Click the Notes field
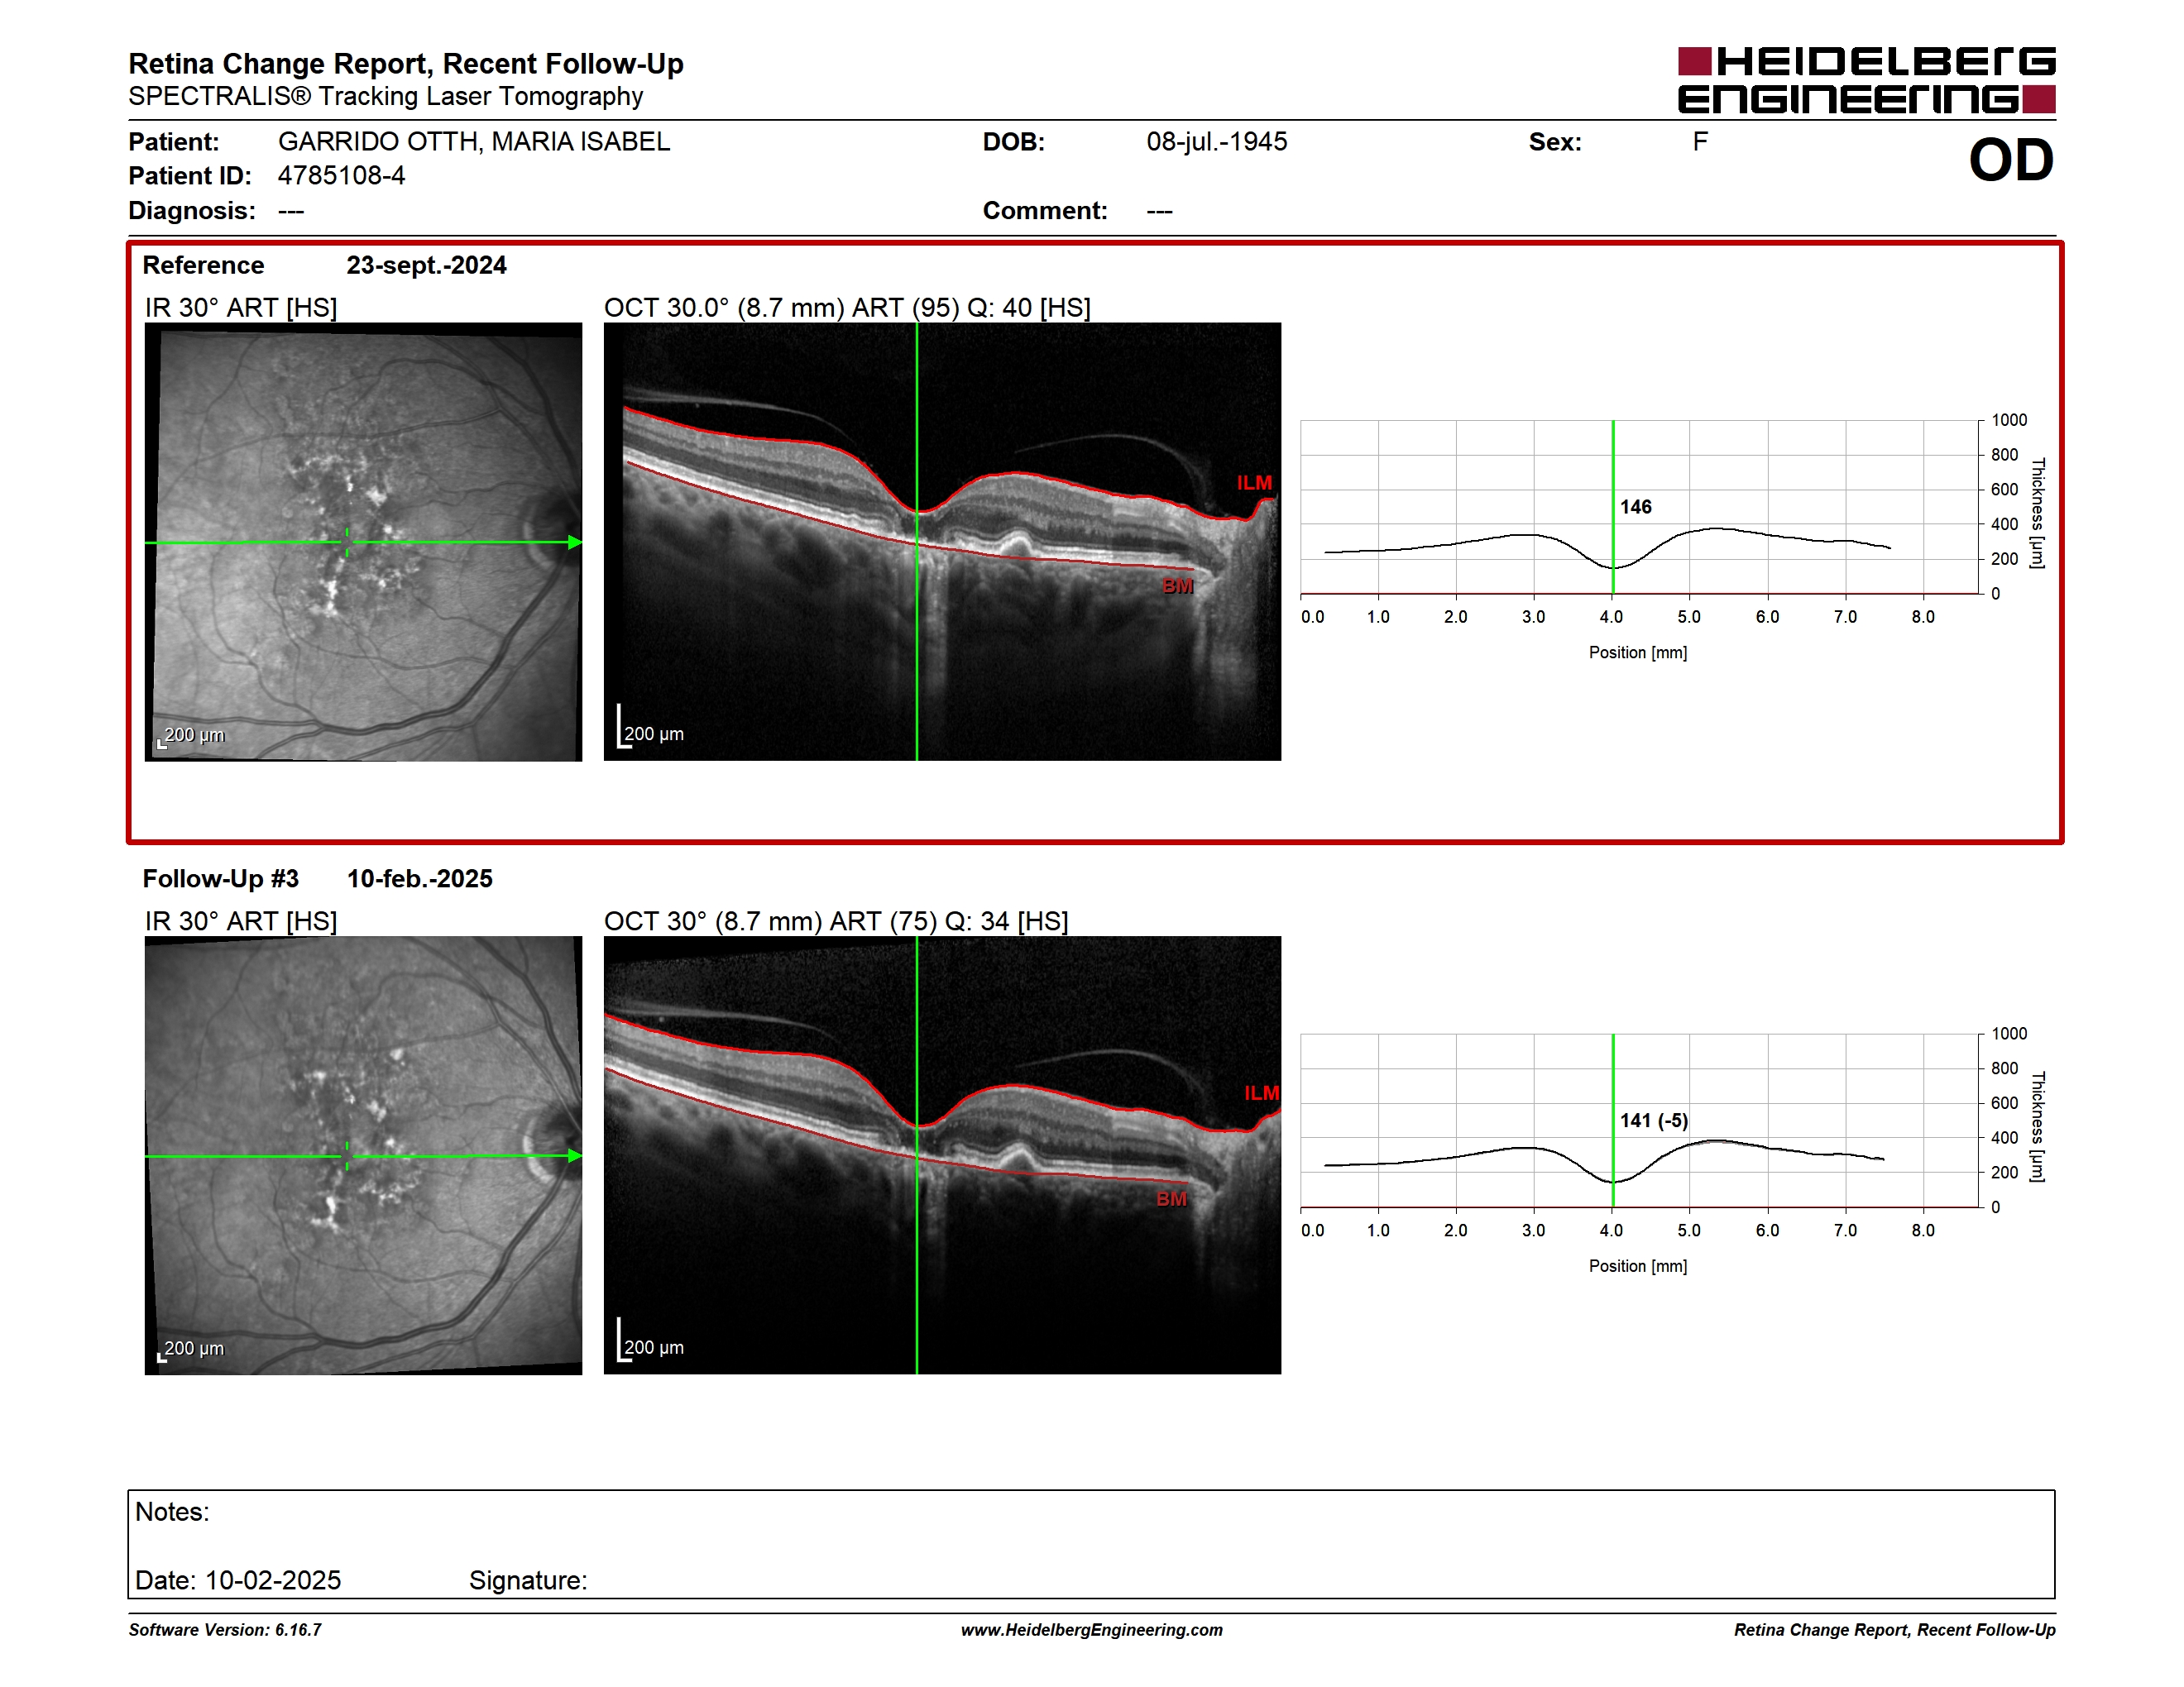This screenshot has width=2184, height=1687. [x=1091, y=1544]
